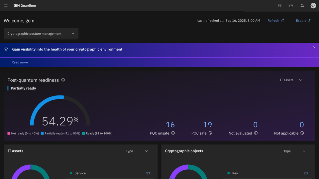Dismiss the cryptographic environment banner
Viewport: 319px width, 179px height.
(314, 47)
